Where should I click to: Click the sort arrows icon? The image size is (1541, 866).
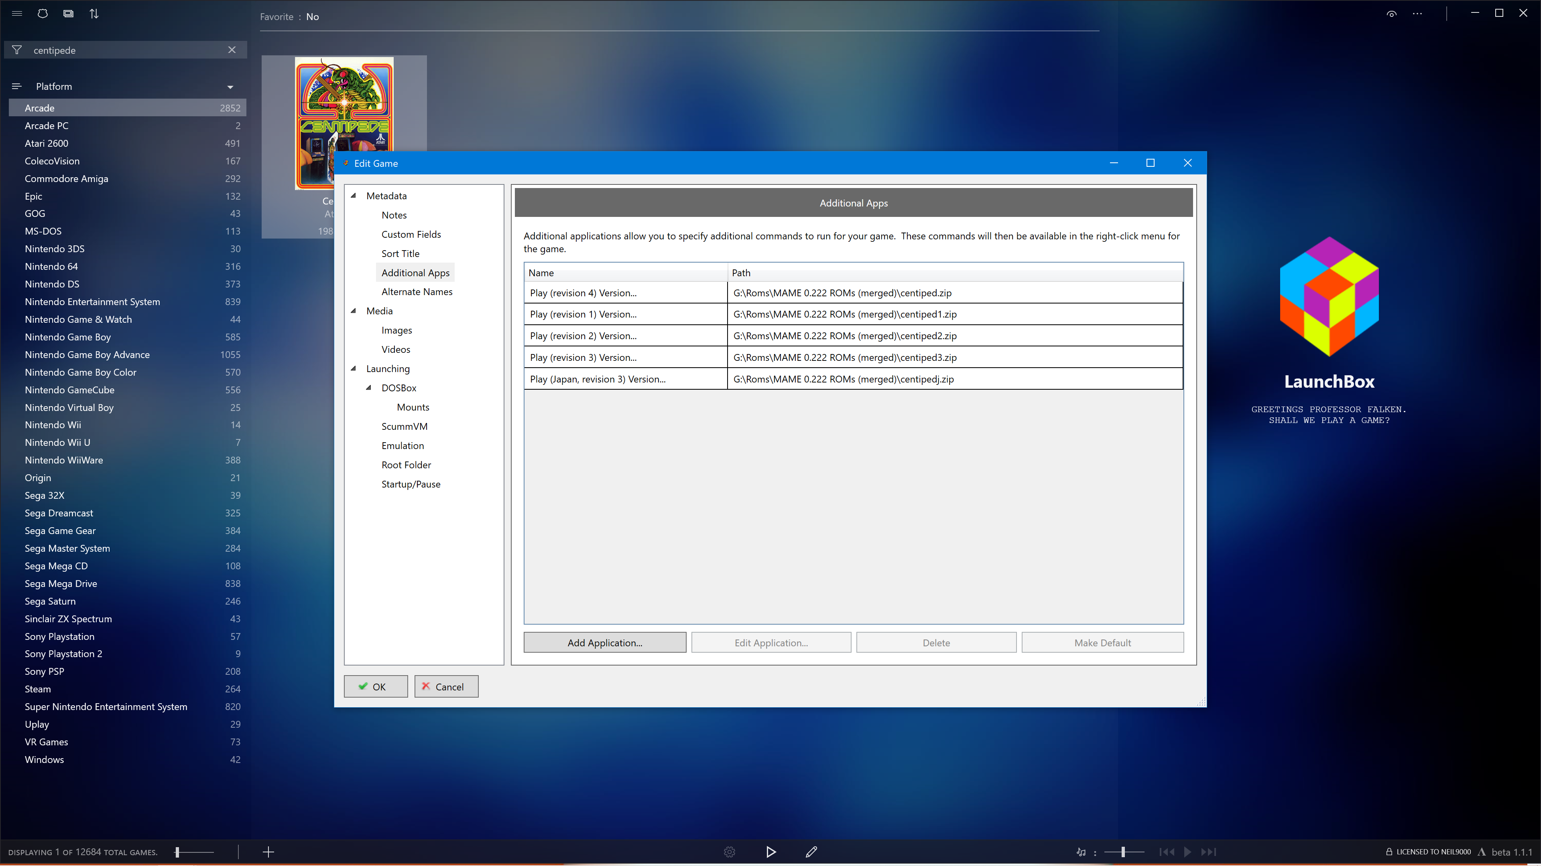[x=94, y=13]
